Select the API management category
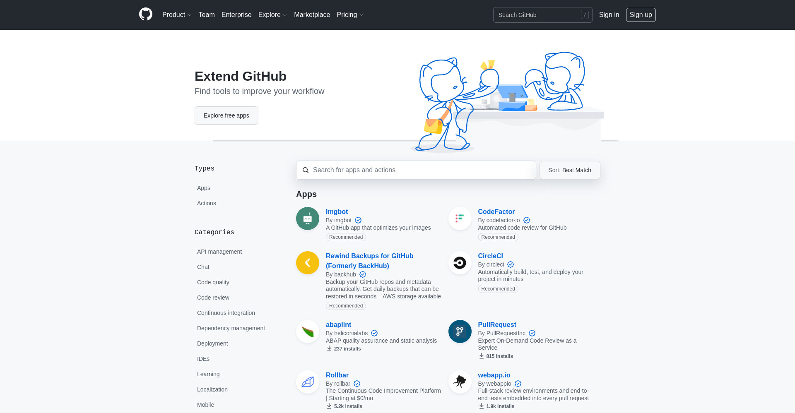Image resolution: width=795 pixels, height=413 pixels. point(219,252)
